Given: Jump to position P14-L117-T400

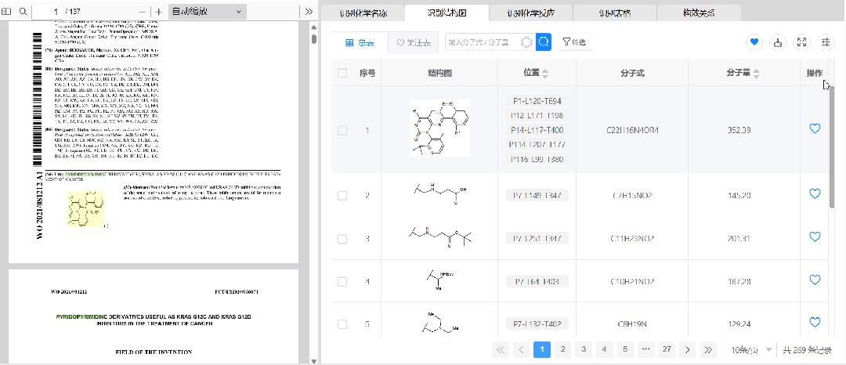Looking at the screenshot, I should [537, 130].
